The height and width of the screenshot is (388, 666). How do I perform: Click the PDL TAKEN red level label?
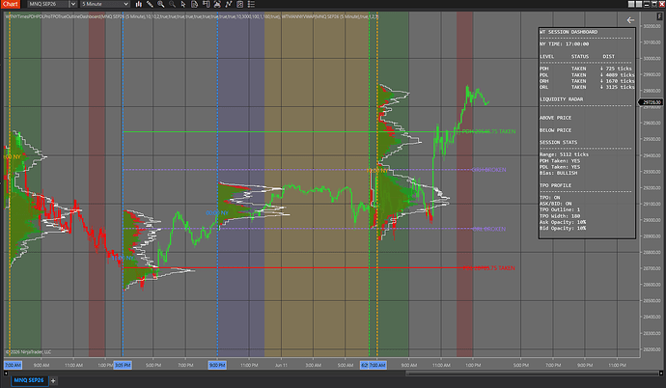(x=488, y=268)
